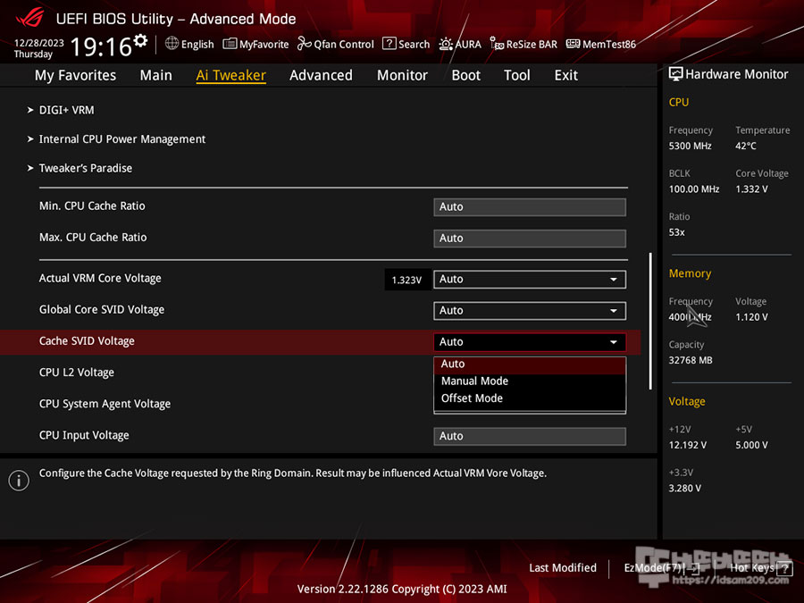Click memory voltage 1.120 V
This screenshot has height=603, width=804.
tap(751, 317)
